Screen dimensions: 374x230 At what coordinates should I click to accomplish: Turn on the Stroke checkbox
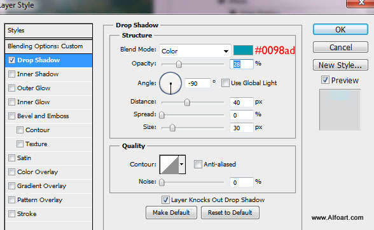(x=11, y=213)
